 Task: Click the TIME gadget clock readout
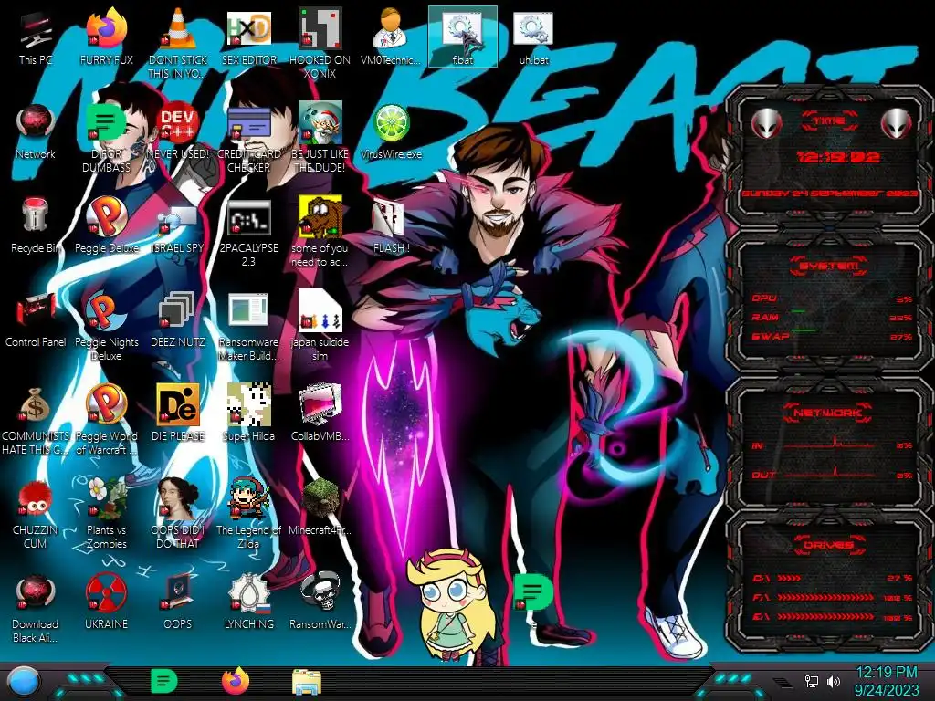point(838,157)
